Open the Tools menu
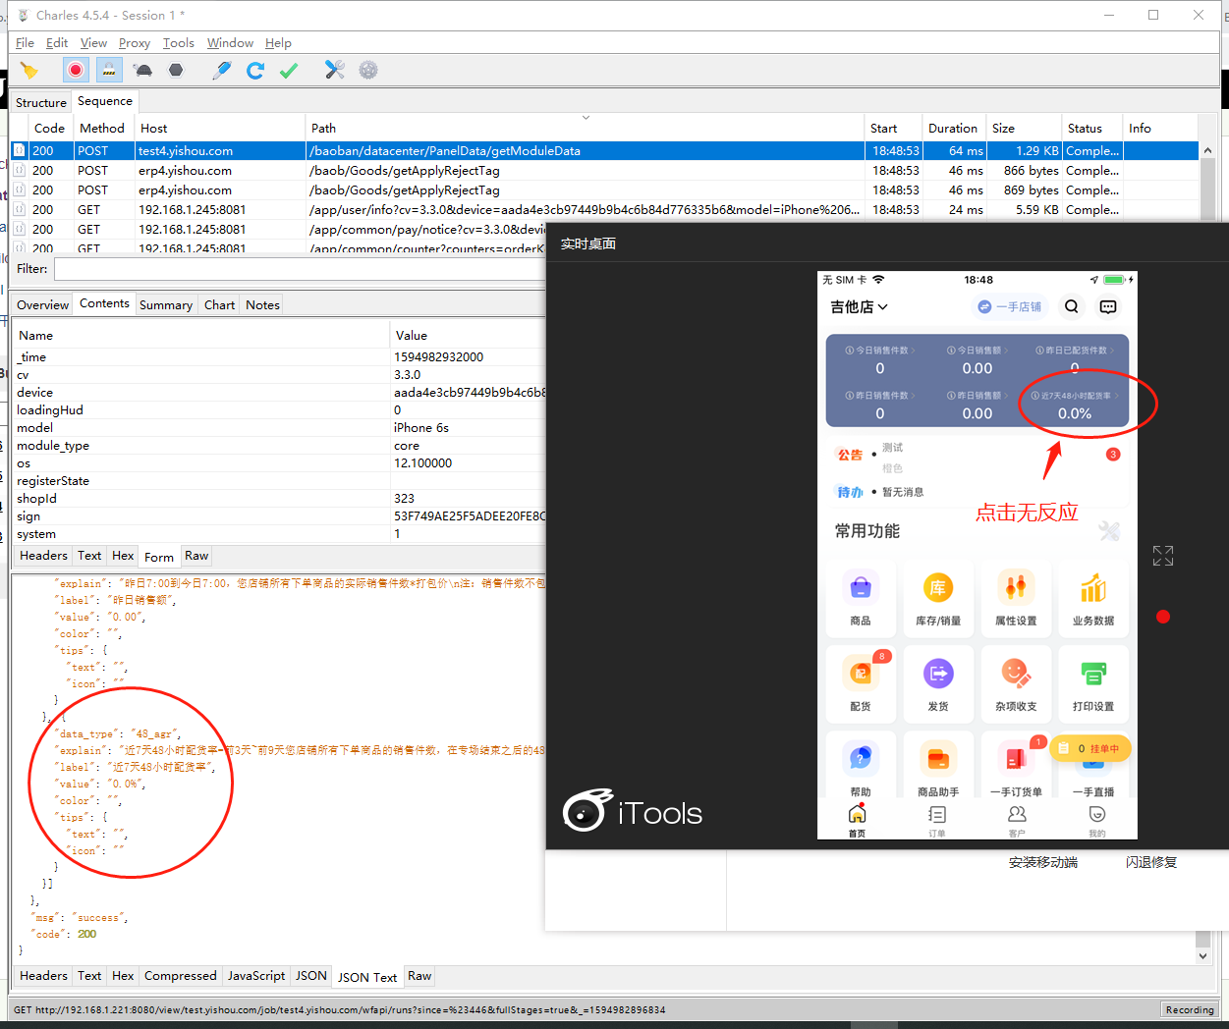This screenshot has width=1229, height=1029. tap(179, 43)
